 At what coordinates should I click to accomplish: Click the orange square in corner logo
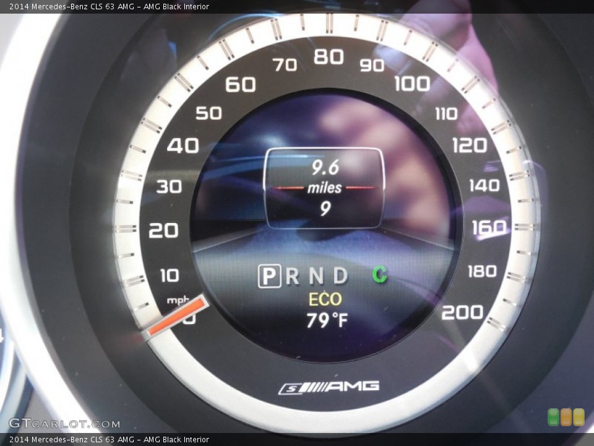(566, 417)
